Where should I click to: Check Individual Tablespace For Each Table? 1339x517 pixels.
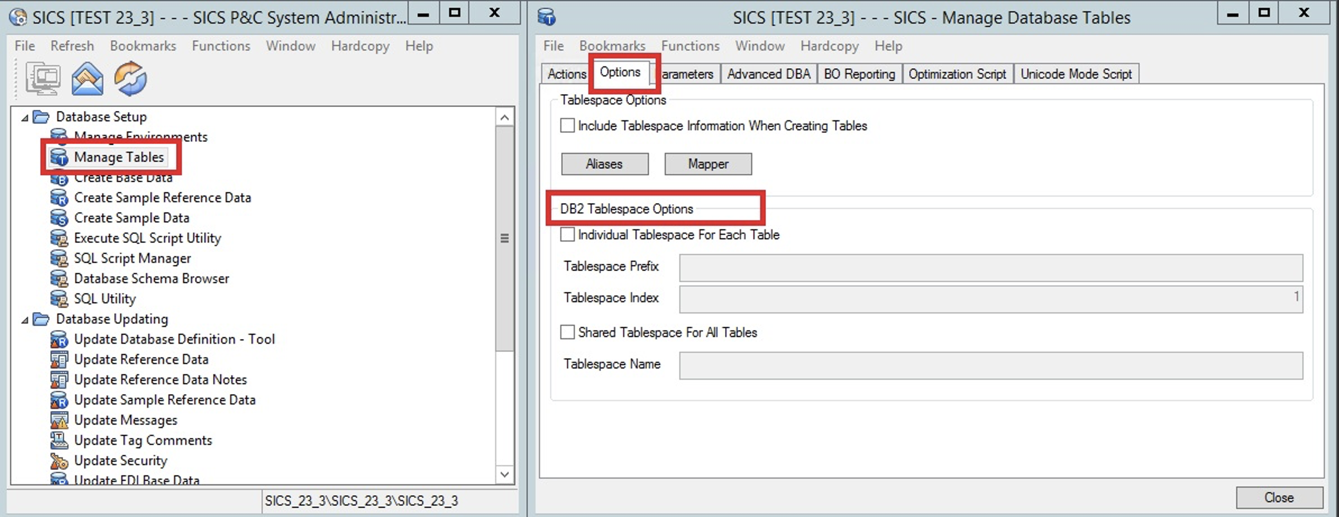(x=567, y=234)
